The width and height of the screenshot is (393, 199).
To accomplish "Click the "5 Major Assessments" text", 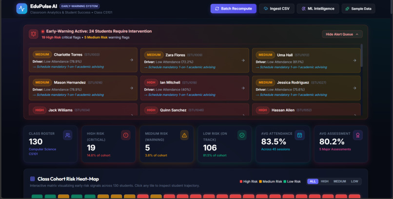I will 335,149.
